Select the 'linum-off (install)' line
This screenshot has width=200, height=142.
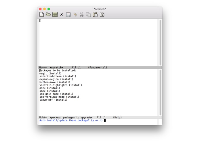coord(53,100)
